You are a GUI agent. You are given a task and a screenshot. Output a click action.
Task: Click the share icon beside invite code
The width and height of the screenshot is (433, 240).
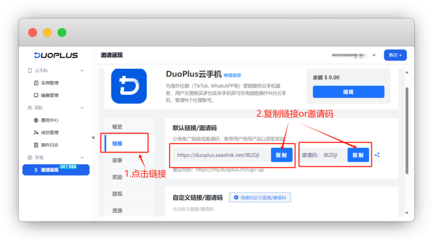(377, 155)
